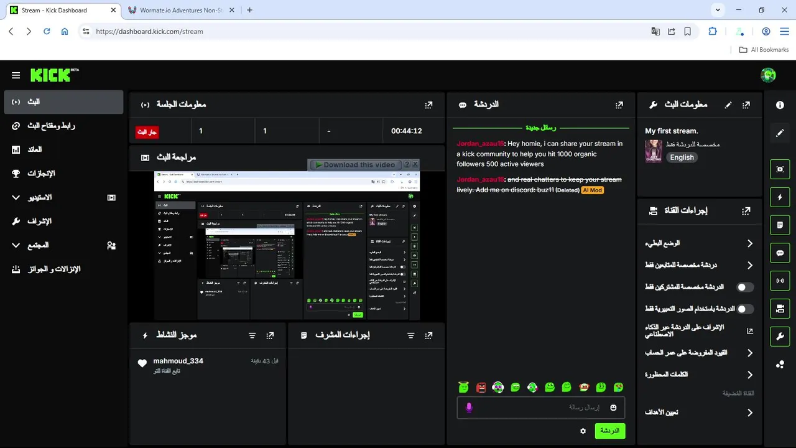The image size is (796, 448).
Task: Open the AI chat moderation external link icon
Action: [750, 331]
